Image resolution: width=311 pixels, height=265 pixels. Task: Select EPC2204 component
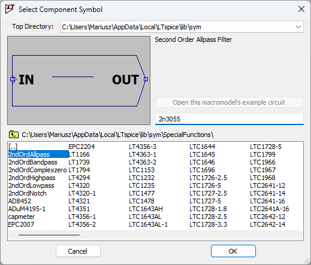[81, 147]
